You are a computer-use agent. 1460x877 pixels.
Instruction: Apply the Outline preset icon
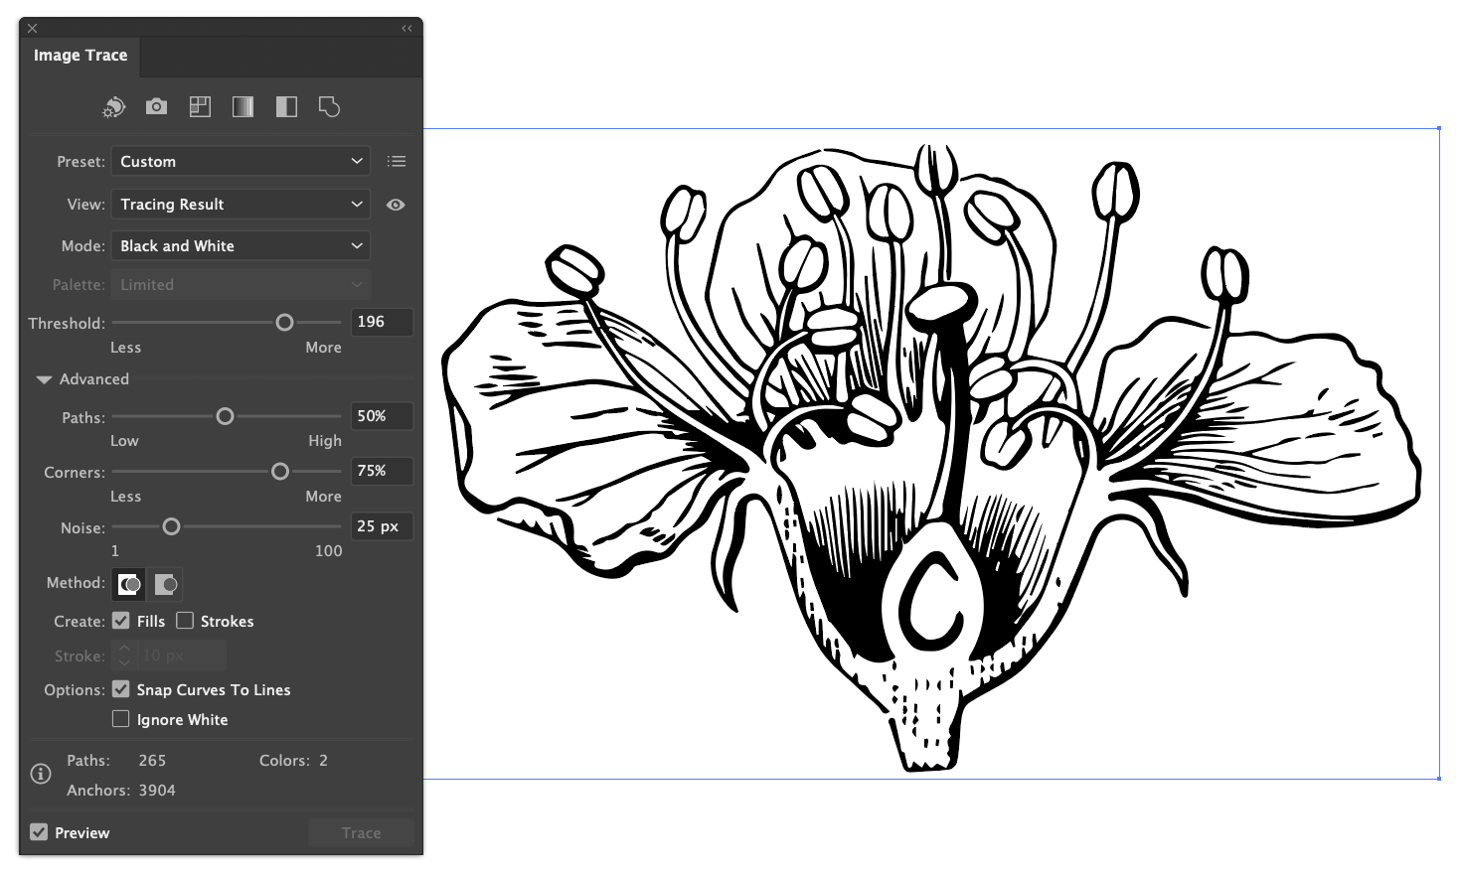point(329,106)
